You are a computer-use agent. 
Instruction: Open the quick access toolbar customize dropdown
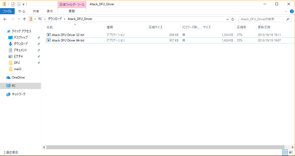pyautogui.click(x=24, y=4)
